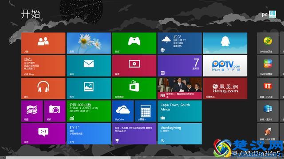Click the pc user account picture
The height and width of the screenshot is (159, 284).
[272, 14]
